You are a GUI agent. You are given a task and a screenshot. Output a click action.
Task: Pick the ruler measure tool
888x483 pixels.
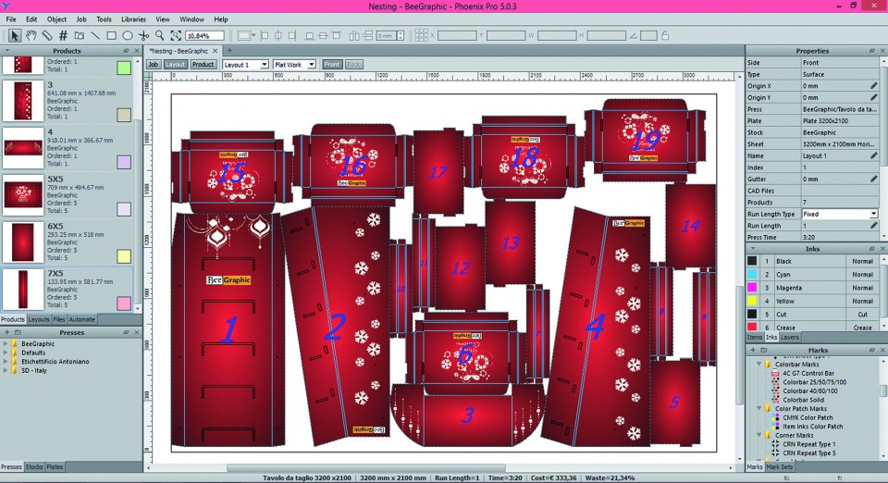click(x=47, y=35)
